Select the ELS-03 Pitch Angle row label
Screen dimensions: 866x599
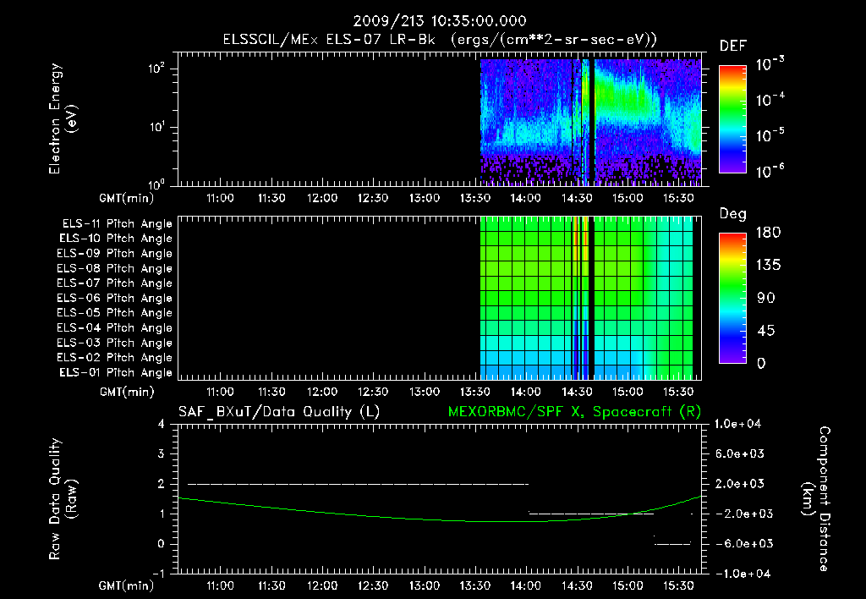[114, 343]
